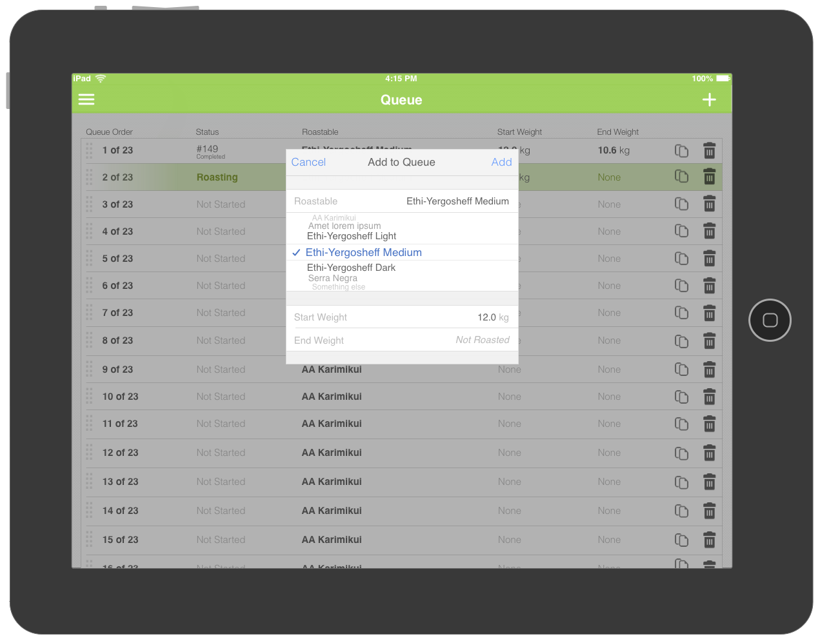
Task: Delete queue item 12 of 23
Action: [709, 453]
